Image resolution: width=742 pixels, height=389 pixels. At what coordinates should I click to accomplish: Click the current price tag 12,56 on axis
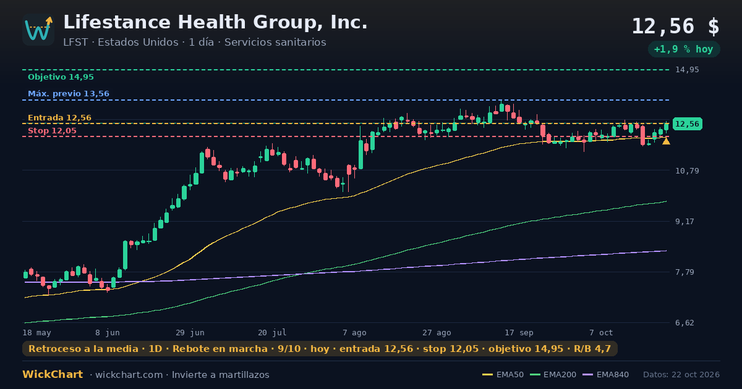coord(687,124)
